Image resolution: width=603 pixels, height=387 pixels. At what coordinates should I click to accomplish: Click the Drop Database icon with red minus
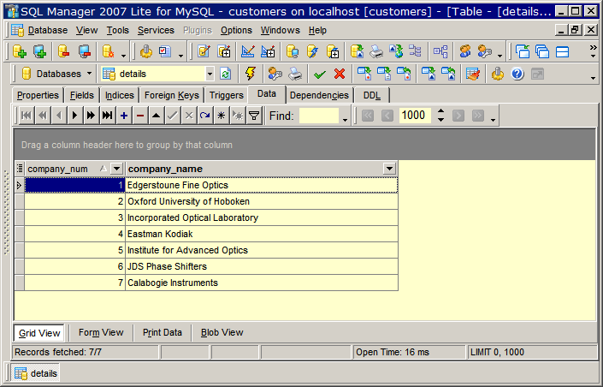[63, 51]
